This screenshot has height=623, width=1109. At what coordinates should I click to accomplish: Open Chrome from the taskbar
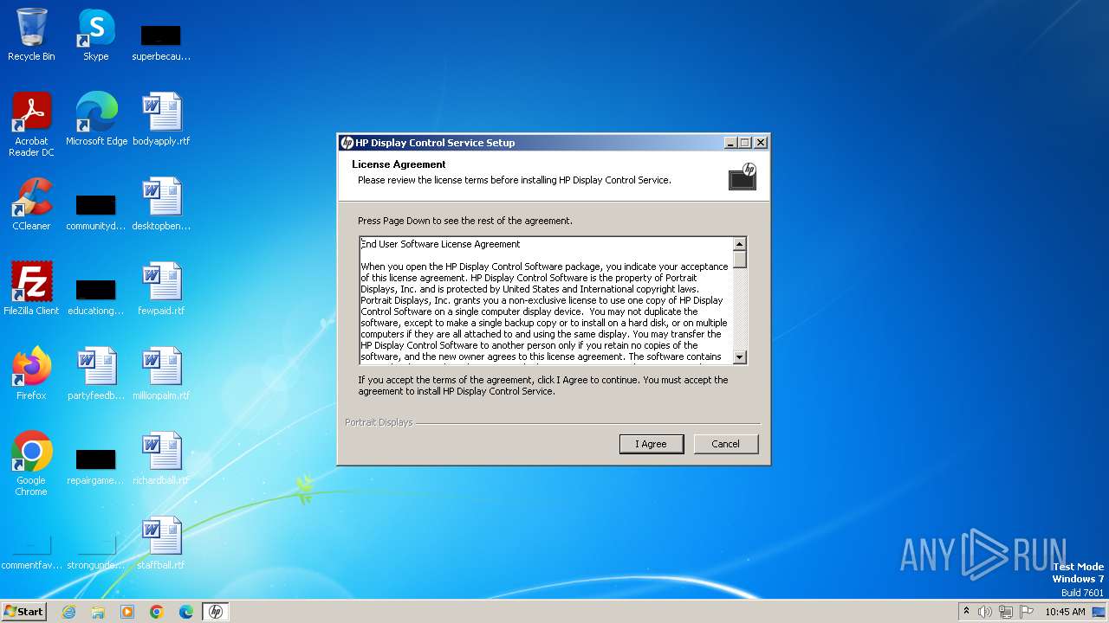coord(157,612)
